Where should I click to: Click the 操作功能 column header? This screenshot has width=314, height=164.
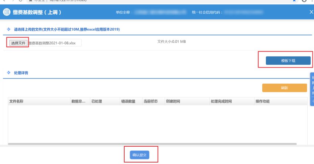tap(281, 101)
